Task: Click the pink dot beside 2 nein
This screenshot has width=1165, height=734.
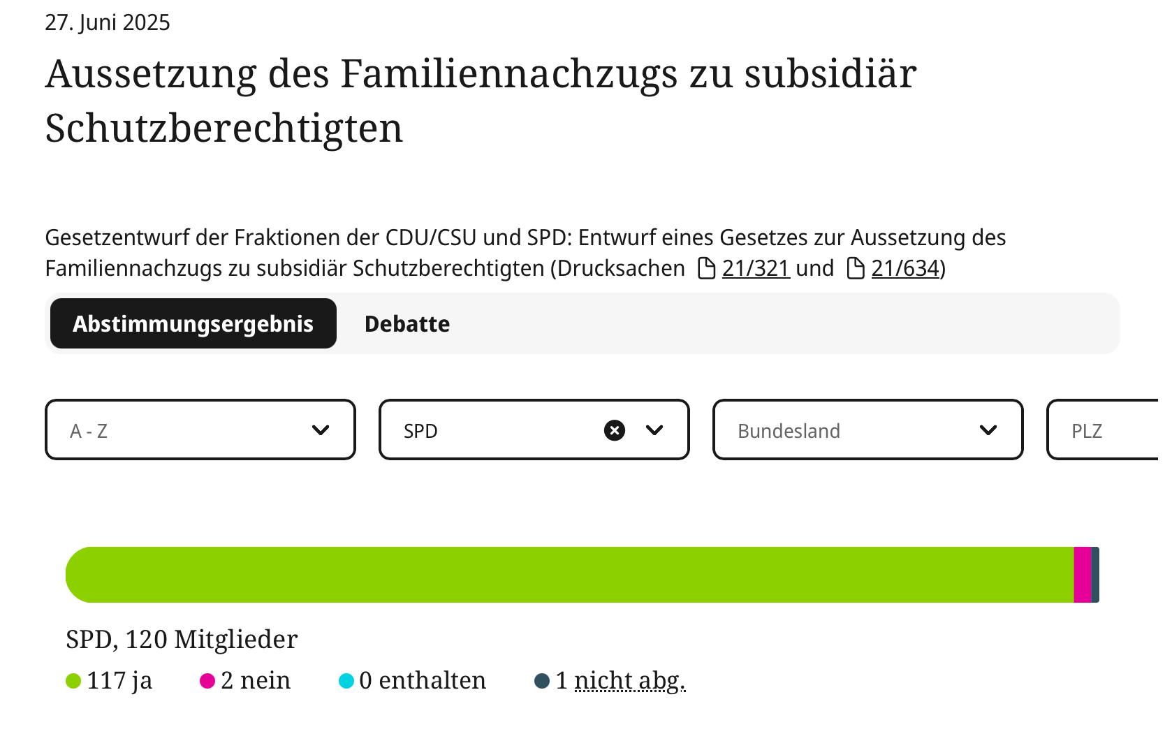Action: pos(207,681)
